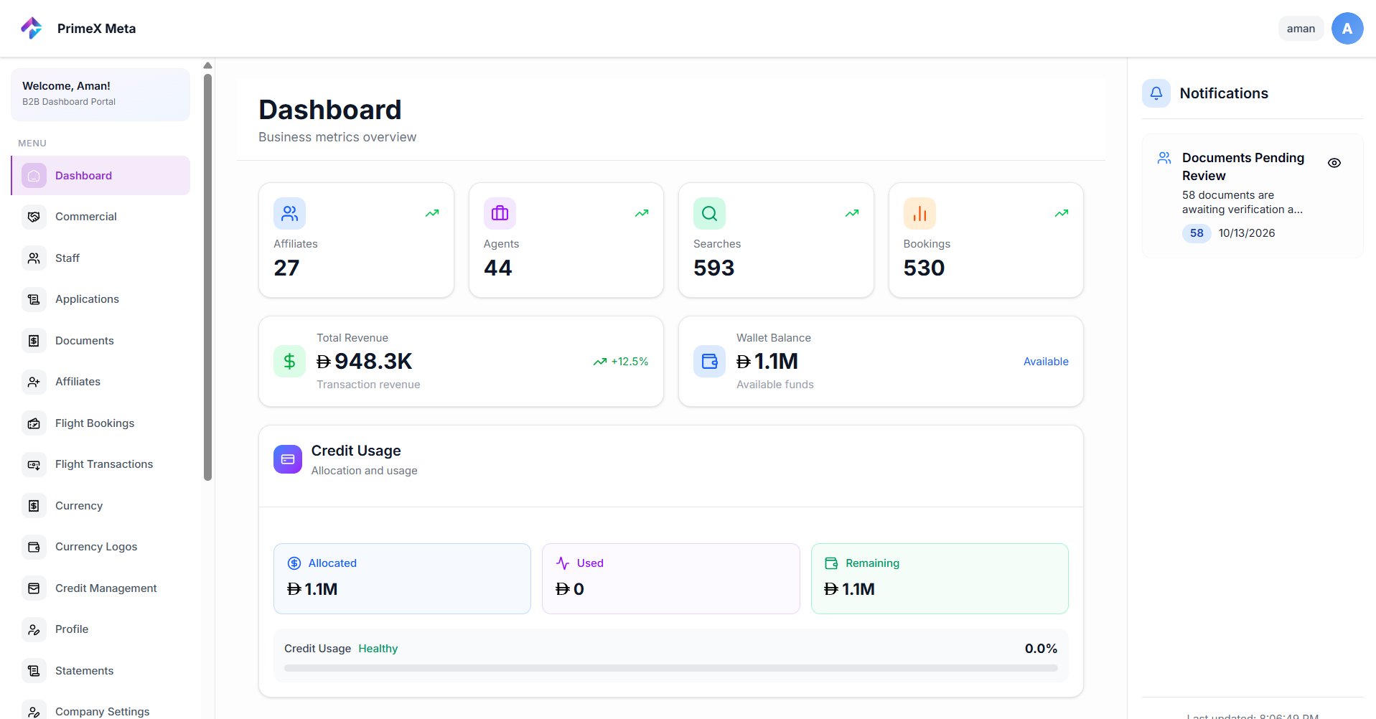Click the Searches card magnifier icon
Screen dimensions: 1376x719
click(709, 213)
